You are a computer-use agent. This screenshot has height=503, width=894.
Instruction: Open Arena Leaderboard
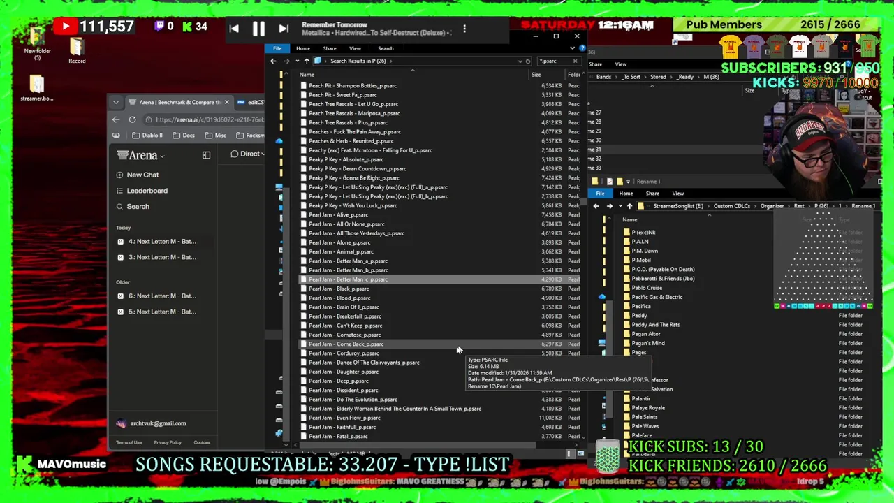click(x=142, y=191)
